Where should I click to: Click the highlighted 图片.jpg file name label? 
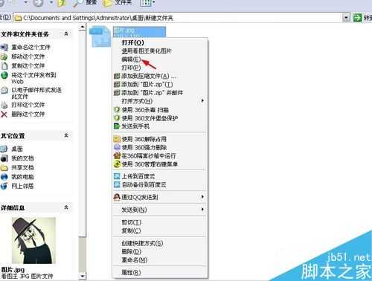pyautogui.click(x=140, y=32)
